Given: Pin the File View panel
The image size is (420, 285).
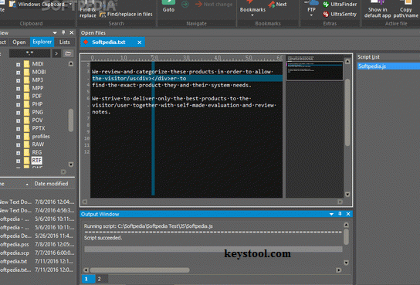Looking at the screenshot, I should (63, 32).
